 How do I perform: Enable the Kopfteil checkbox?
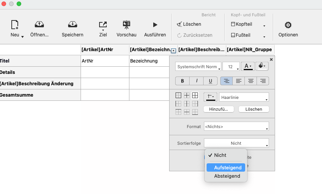(233, 24)
